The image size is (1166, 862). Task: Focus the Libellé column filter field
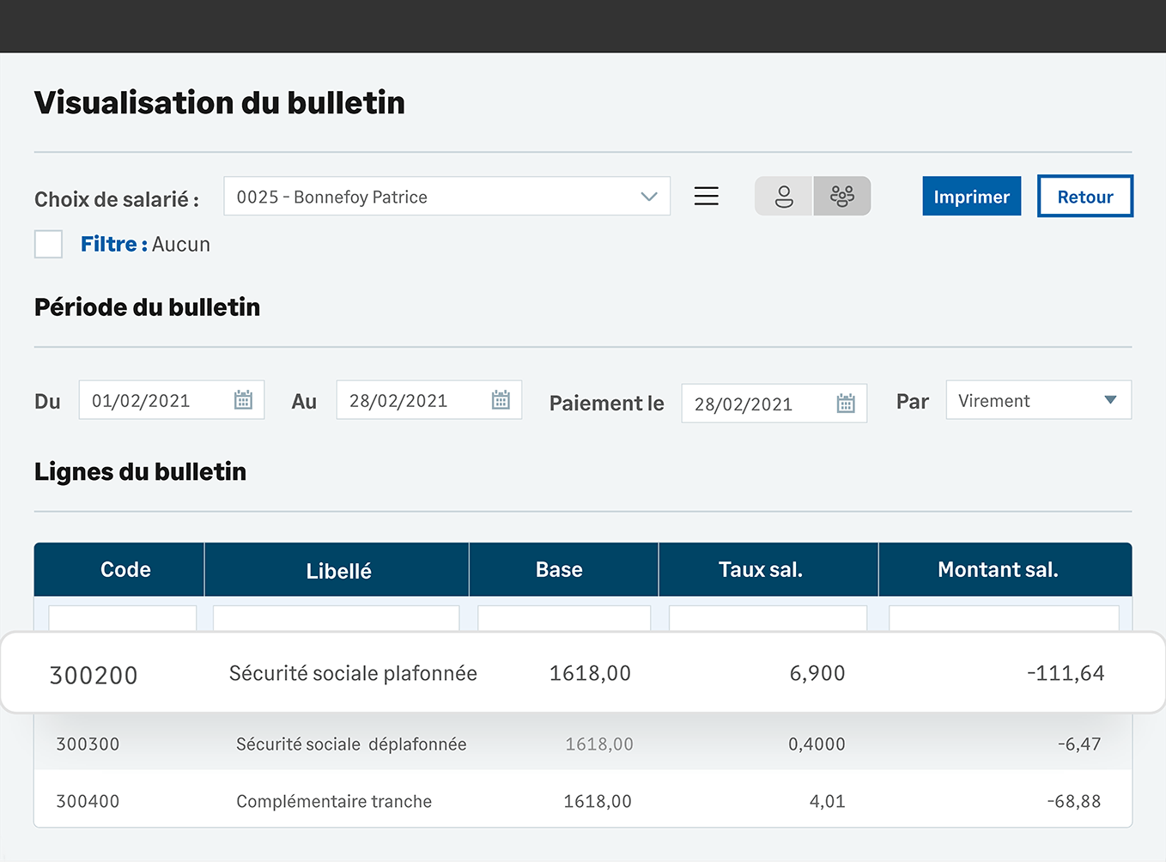(336, 618)
